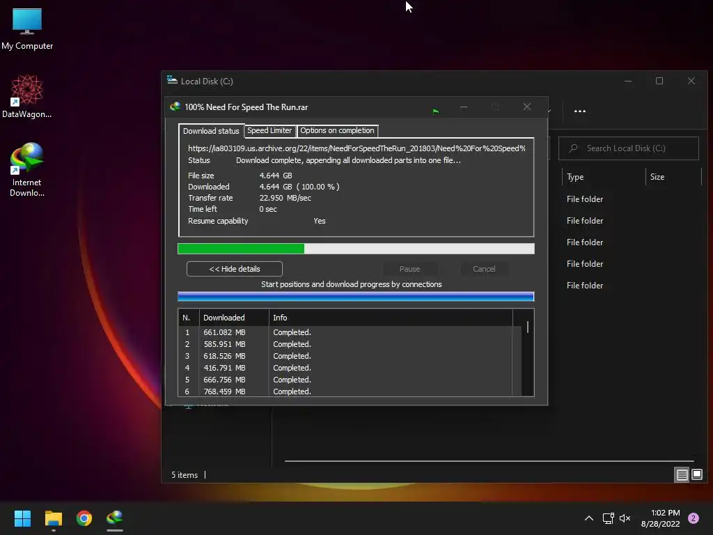The height and width of the screenshot is (535, 713).
Task: Open the Windows Start menu
Action: [x=22, y=518]
